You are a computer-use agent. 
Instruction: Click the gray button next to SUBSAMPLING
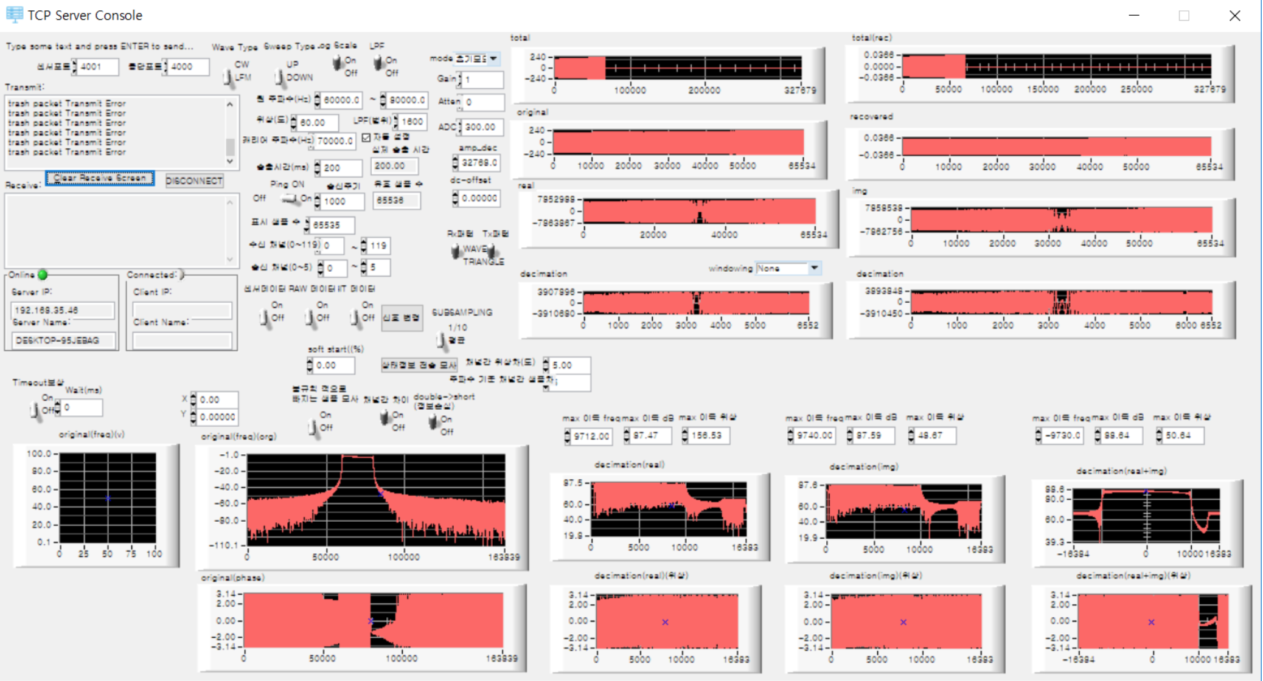point(402,318)
